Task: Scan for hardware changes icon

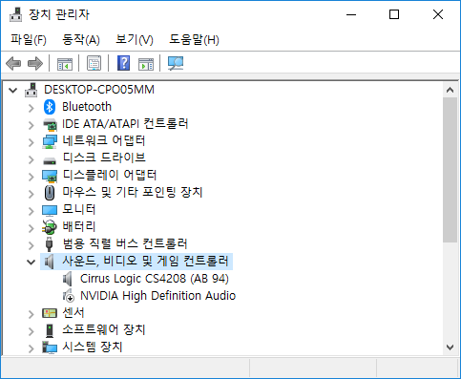Action: click(176, 63)
